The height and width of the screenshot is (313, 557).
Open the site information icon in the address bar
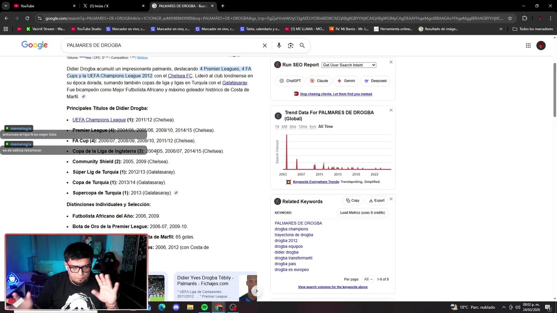40,18
